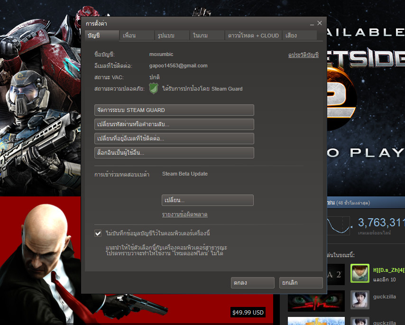
Task: Click the ดูประวัติบัญชี link
Action: (x=303, y=55)
